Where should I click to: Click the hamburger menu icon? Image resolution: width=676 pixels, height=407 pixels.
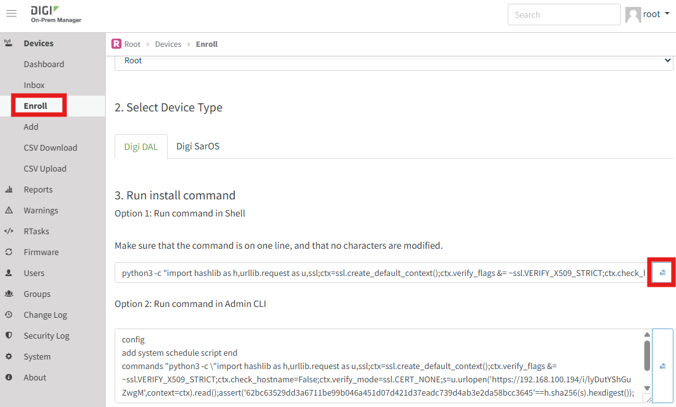(11, 15)
